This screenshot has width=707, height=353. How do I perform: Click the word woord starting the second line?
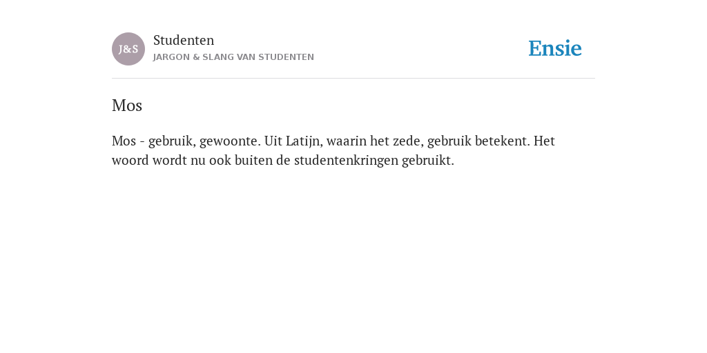(x=130, y=161)
